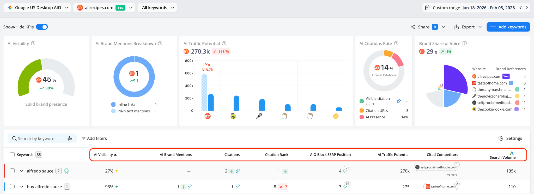Go to the previous date range arrow
This screenshot has height=194, width=534.
[x=521, y=8]
